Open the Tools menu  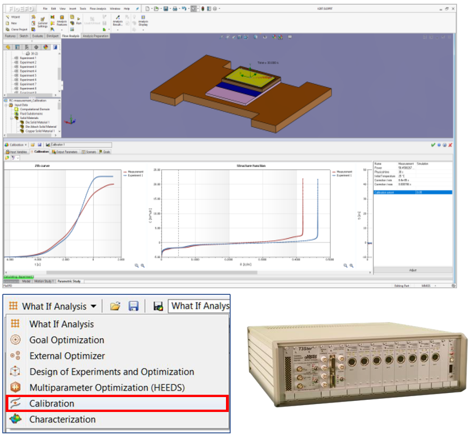83,9
